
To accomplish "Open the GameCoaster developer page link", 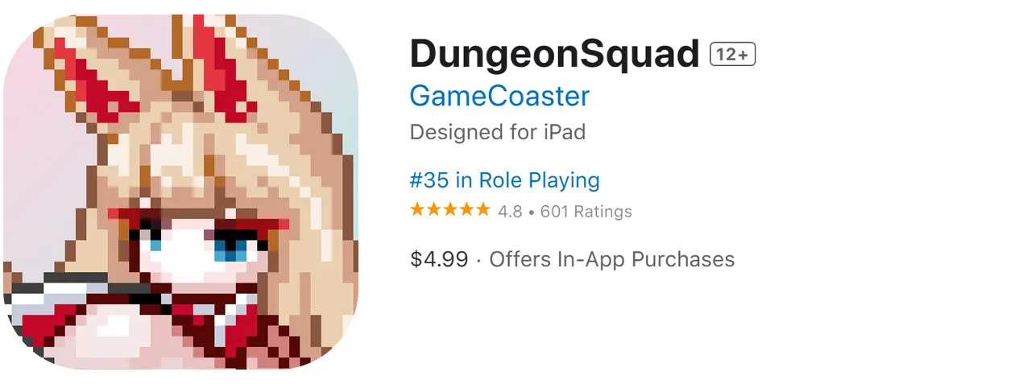I will [x=499, y=96].
